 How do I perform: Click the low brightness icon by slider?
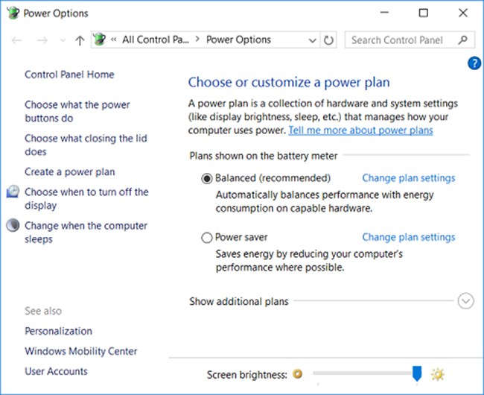298,374
